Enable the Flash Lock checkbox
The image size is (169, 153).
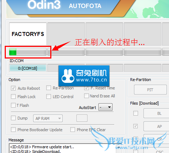click(13, 97)
